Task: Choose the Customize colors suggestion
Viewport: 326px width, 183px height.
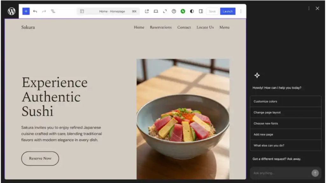Action: point(286,101)
